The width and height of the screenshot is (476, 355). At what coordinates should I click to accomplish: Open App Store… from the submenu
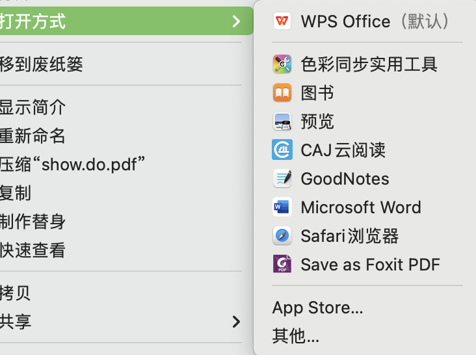click(x=317, y=307)
